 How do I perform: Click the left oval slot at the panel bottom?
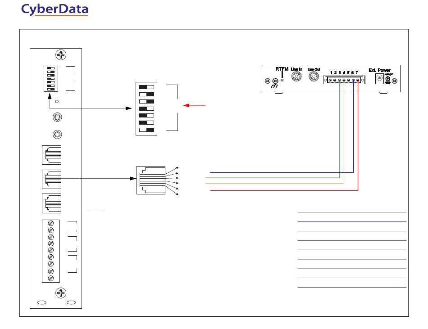click(x=42, y=302)
